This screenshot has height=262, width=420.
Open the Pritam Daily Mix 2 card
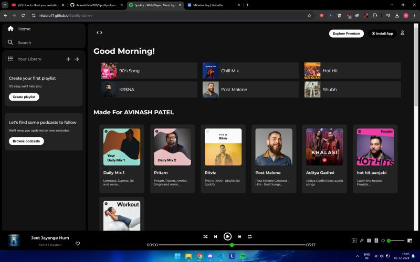coord(172,159)
